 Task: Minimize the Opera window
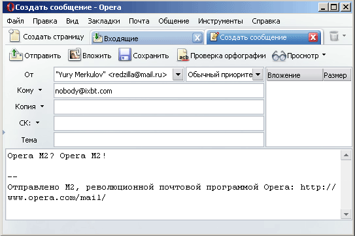click(x=323, y=7)
